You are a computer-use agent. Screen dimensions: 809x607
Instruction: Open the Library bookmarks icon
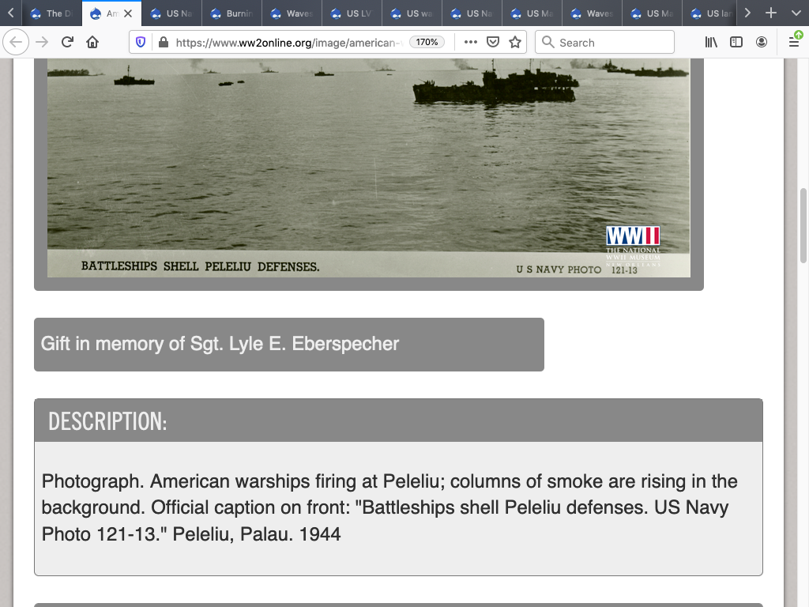(x=711, y=43)
